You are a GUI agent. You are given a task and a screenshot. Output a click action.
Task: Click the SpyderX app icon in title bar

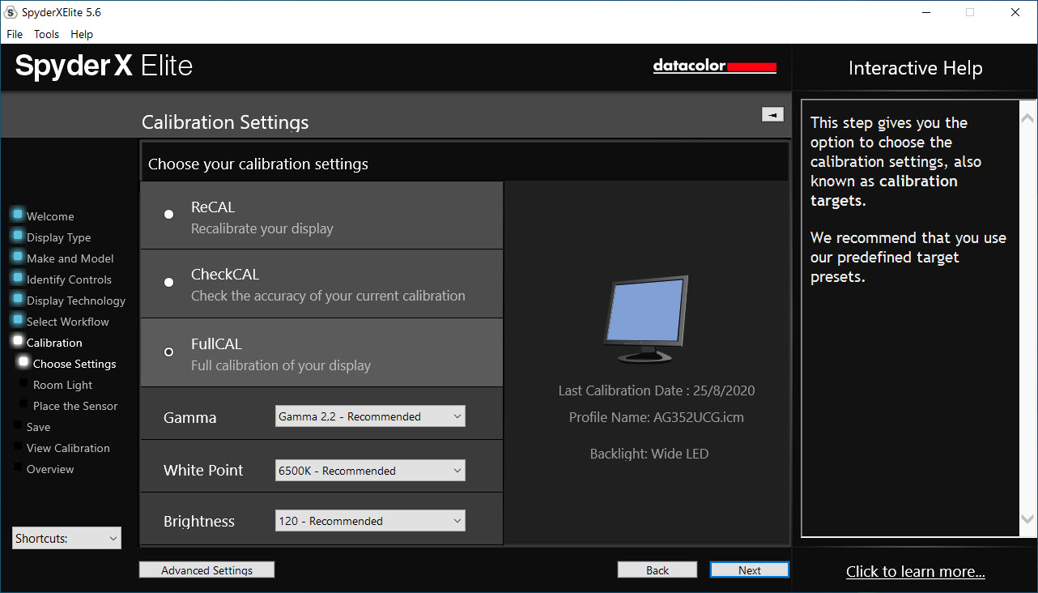(x=11, y=12)
